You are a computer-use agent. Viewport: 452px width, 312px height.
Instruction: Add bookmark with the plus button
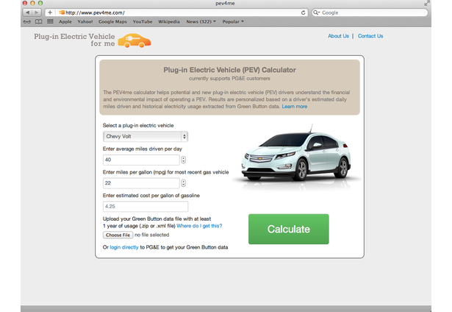tap(50, 13)
